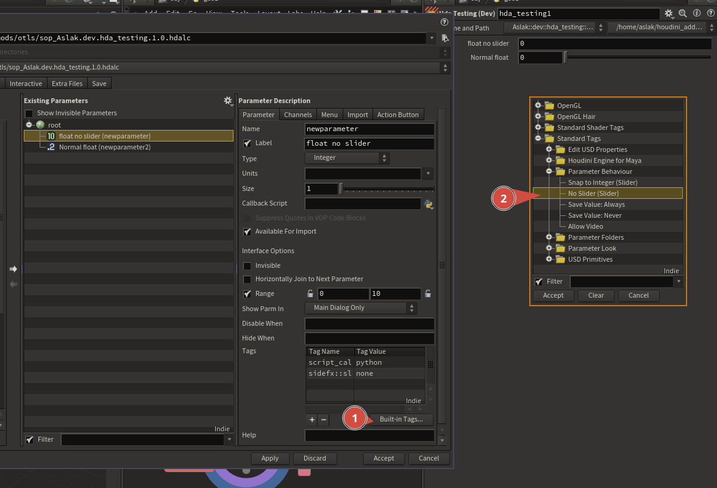Image resolution: width=717 pixels, height=488 pixels.
Task: Check Show Invisible Parameters
Action: [29, 113]
